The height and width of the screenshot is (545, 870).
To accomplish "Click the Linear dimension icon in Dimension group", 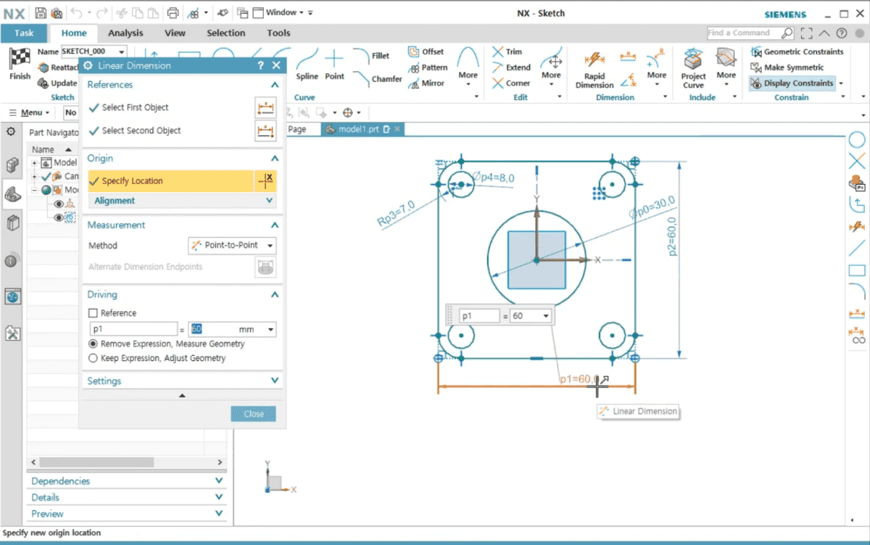I will (628, 56).
